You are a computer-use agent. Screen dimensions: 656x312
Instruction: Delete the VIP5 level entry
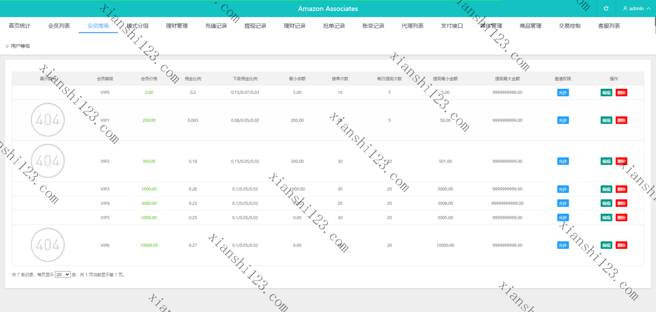click(x=621, y=218)
